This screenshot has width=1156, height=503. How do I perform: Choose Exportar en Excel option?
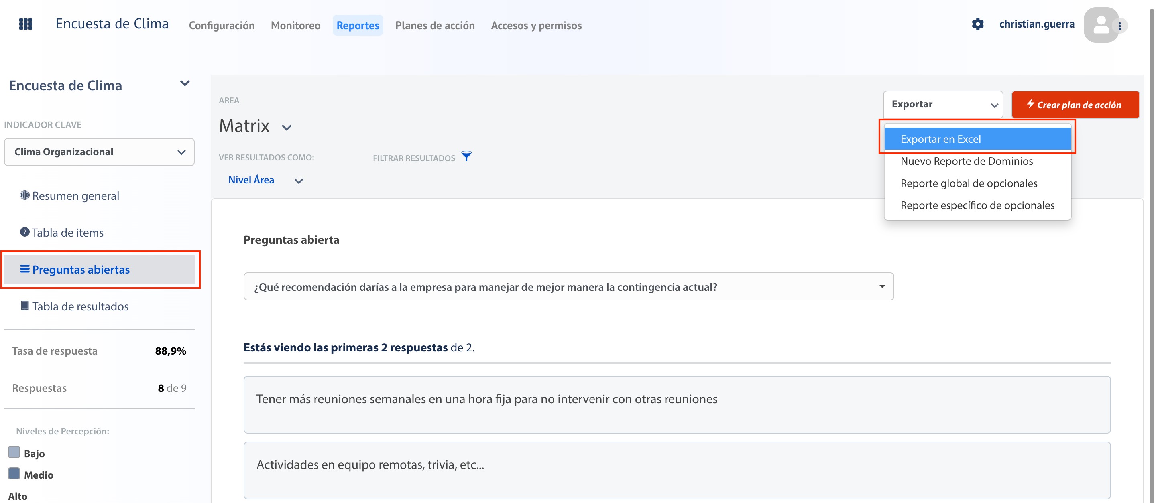pos(977,139)
